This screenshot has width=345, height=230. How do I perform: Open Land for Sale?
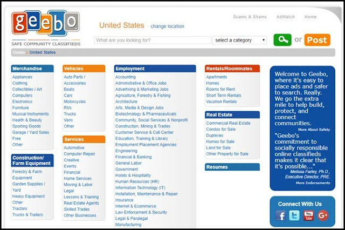coord(218,147)
